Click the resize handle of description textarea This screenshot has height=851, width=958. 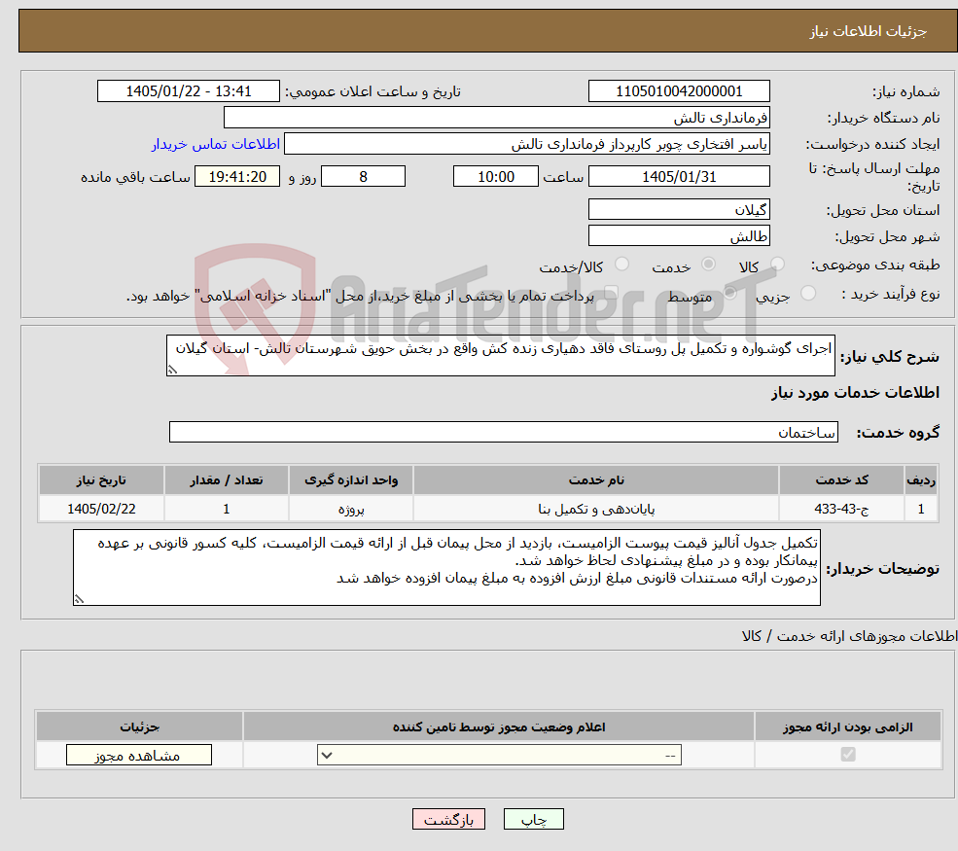point(172,370)
